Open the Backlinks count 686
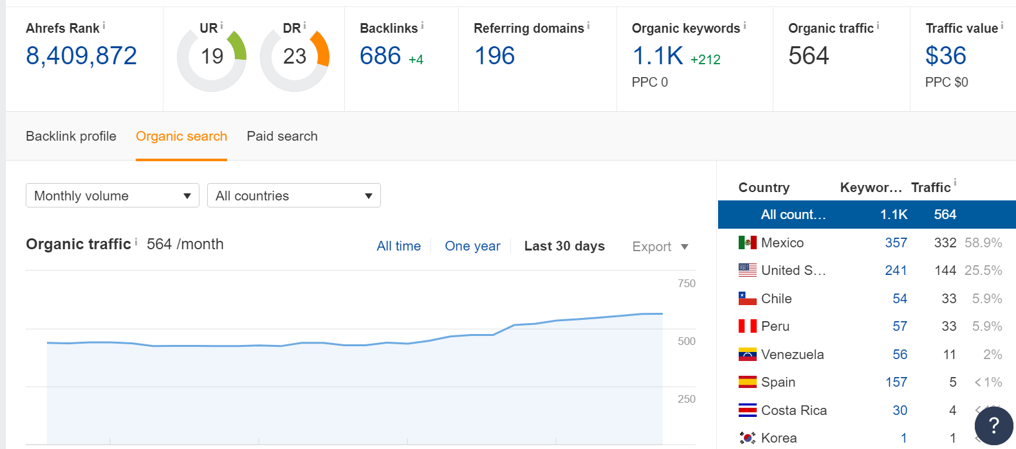The image size is (1016, 449). click(x=380, y=56)
